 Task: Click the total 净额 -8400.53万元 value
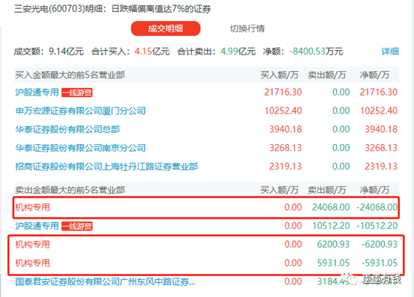(316, 51)
